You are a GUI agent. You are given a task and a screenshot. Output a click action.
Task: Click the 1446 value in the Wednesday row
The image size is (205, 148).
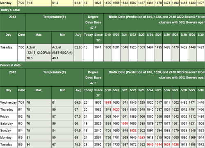[201, 102]
